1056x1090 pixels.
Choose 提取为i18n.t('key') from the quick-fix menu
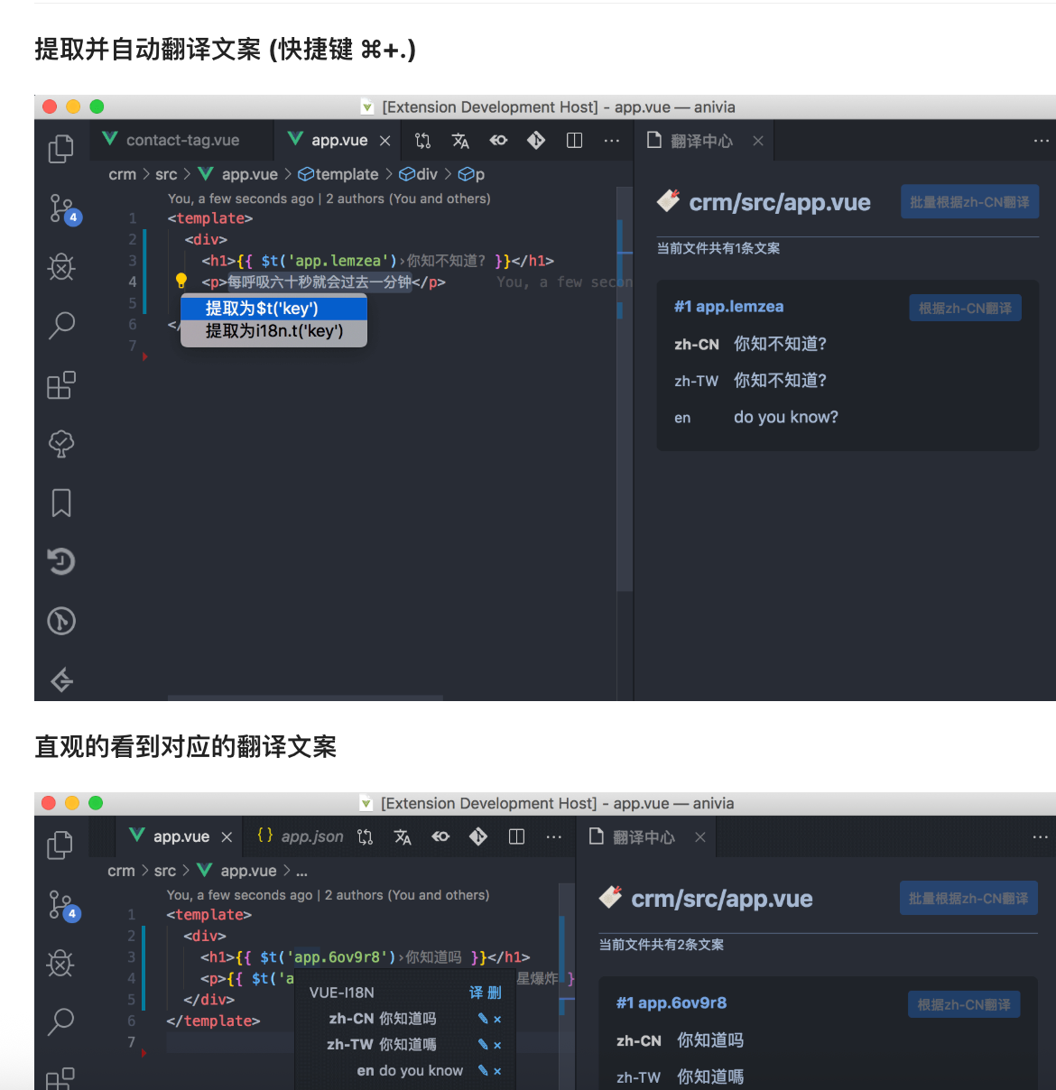pyautogui.click(x=273, y=331)
